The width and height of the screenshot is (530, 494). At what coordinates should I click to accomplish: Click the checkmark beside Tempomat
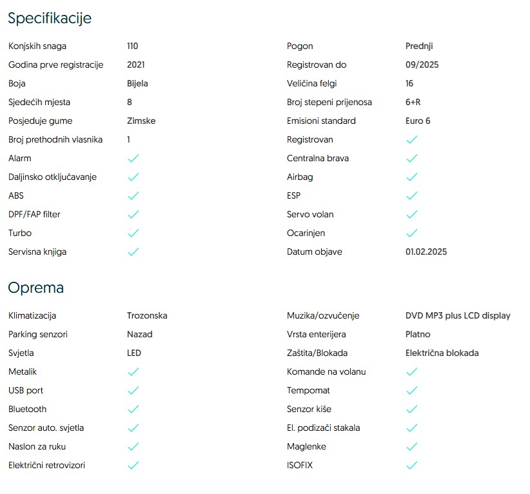[x=412, y=390]
